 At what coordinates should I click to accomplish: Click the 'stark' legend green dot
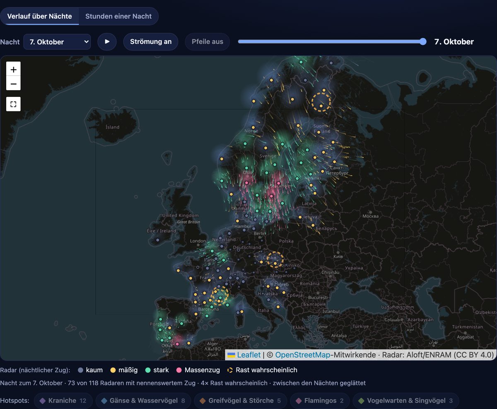tap(148, 370)
